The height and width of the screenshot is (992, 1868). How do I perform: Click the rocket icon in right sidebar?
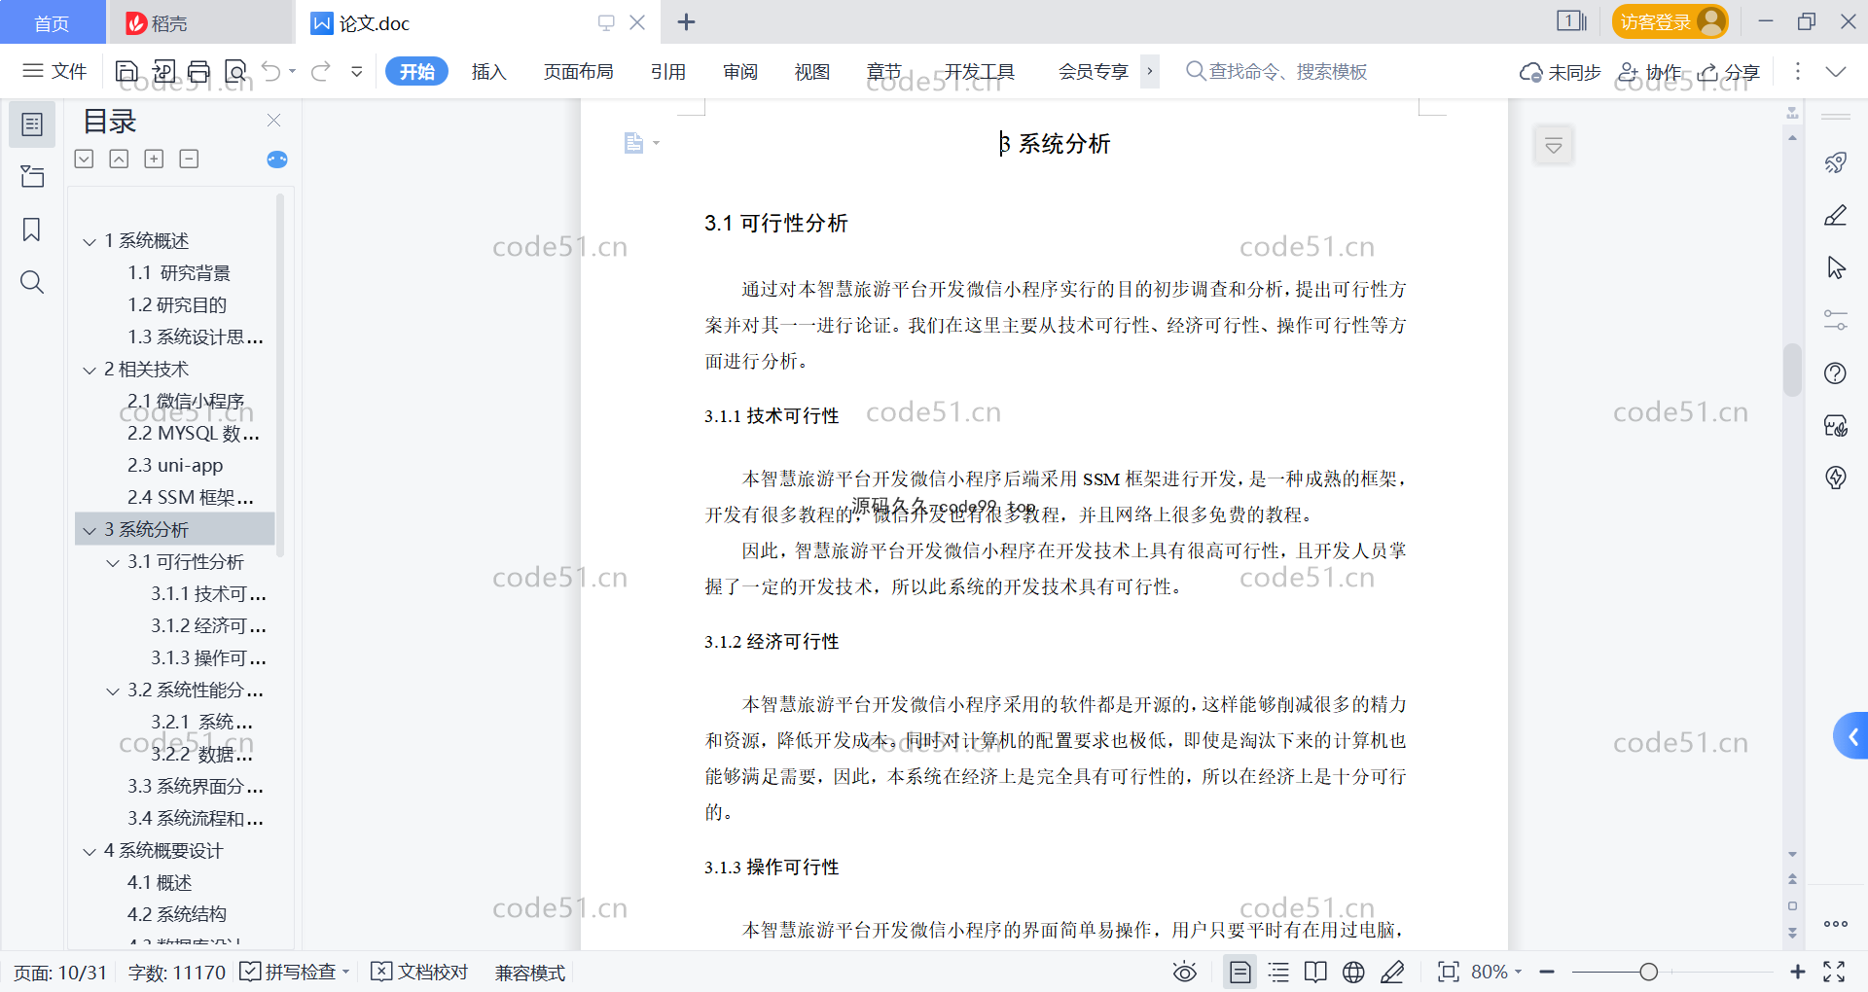(x=1836, y=162)
